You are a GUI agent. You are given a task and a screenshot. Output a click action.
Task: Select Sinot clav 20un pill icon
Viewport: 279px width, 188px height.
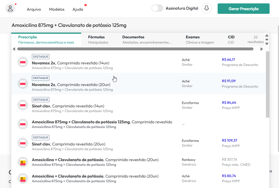pyautogui.click(x=23, y=143)
